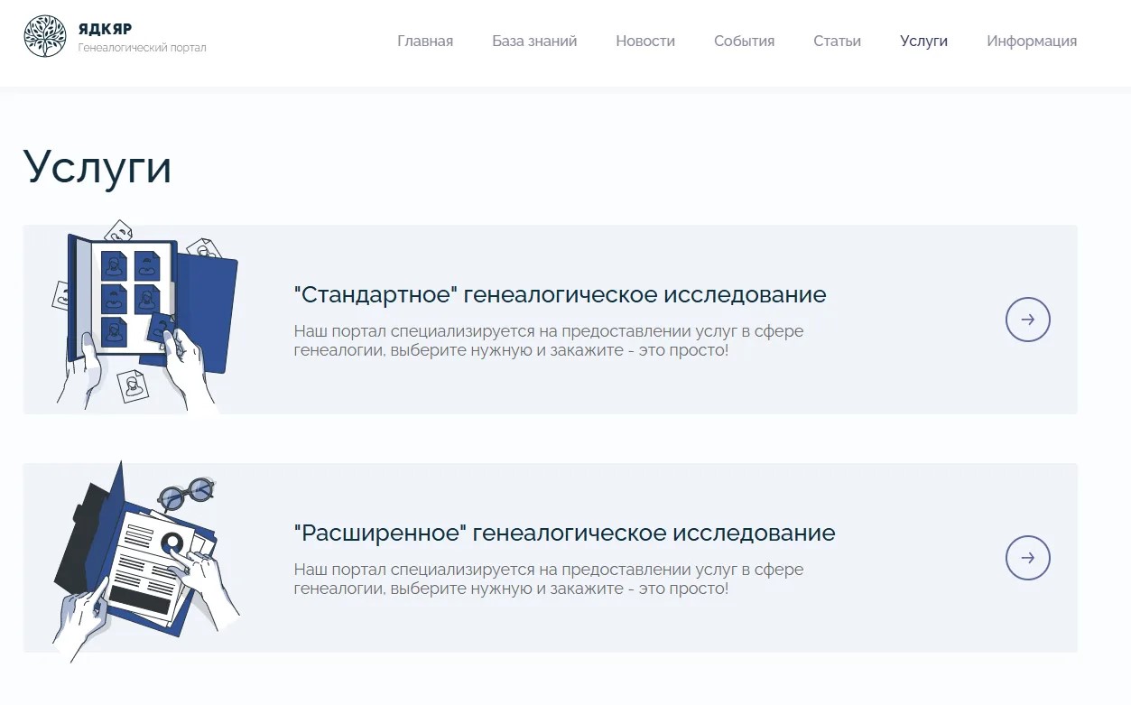Open Информация menu item
The image size is (1131, 705).
click(1032, 41)
